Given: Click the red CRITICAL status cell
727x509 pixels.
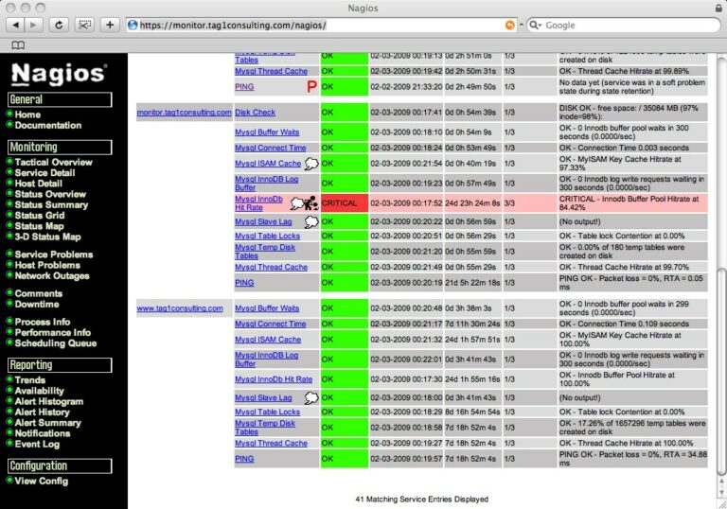Looking at the screenshot, I should 345,203.
